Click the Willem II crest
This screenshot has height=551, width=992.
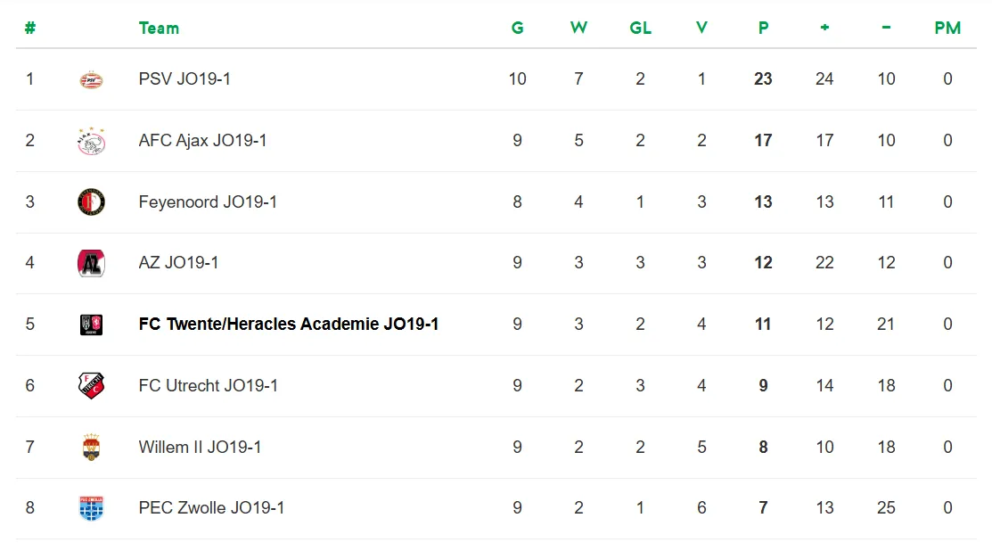91,448
